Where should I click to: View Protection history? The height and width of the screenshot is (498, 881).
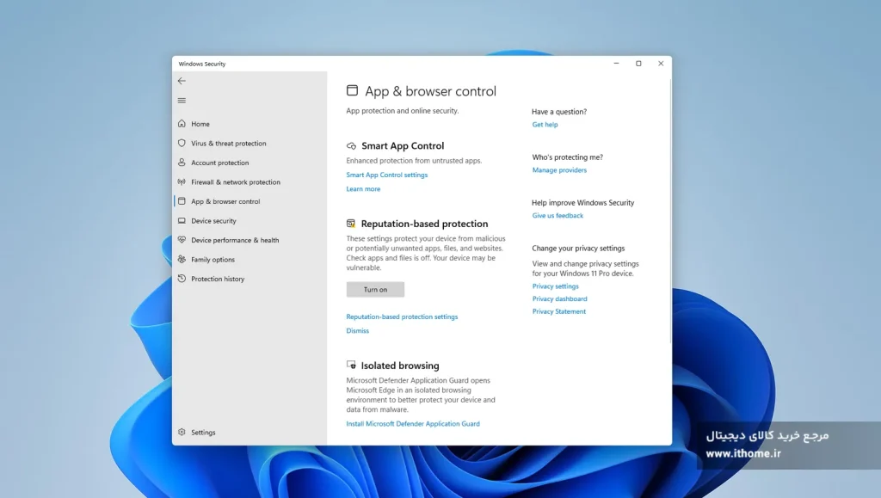tap(218, 279)
